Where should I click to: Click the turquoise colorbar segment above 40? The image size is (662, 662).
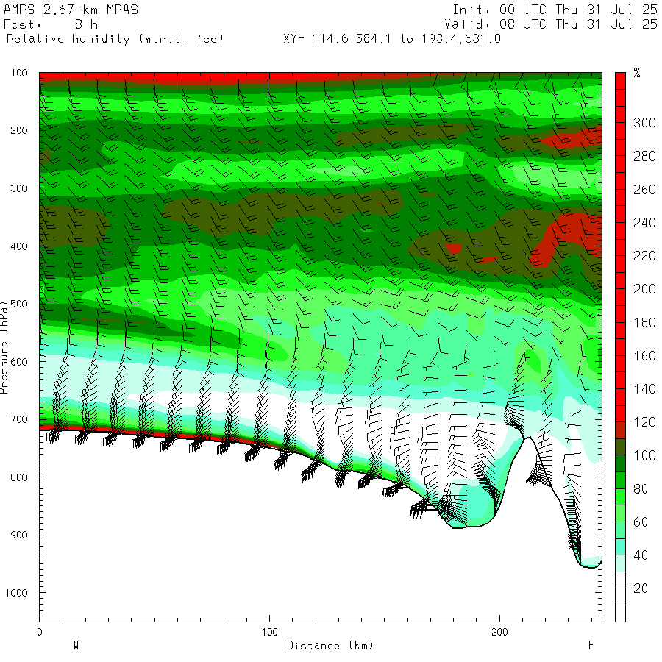tap(620, 547)
